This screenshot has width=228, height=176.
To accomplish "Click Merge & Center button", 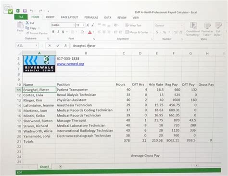I will pyautogui.click(x=137, y=32).
